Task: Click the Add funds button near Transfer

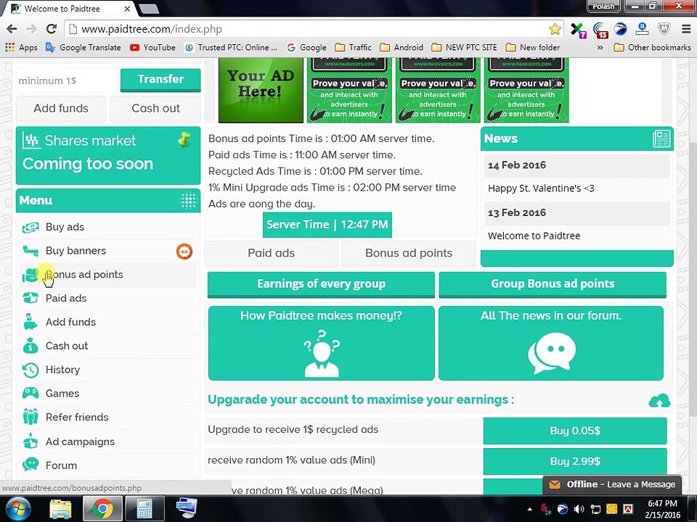Action: pyautogui.click(x=61, y=108)
